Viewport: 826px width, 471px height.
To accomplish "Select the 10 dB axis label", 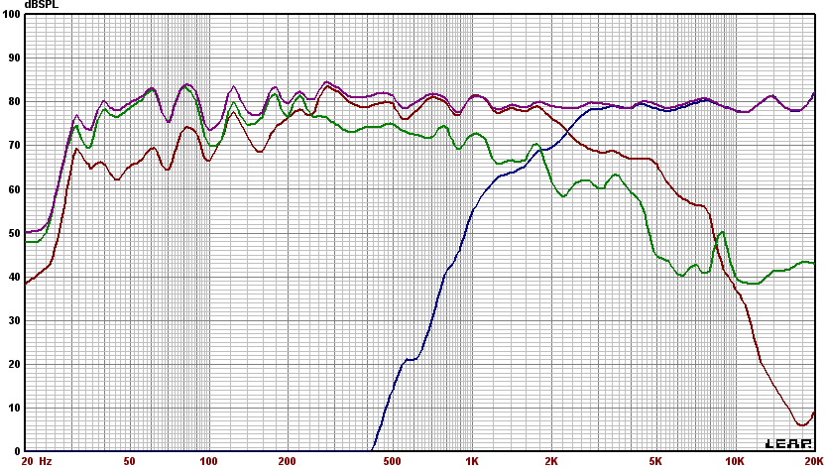I will pyautogui.click(x=14, y=408).
